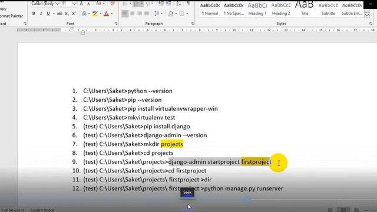The width and height of the screenshot is (377, 212).
Task: Click the Shading paint bucket
Action: 171,14
